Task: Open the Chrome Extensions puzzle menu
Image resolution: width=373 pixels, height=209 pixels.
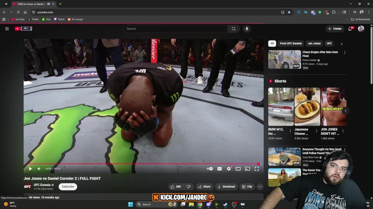Action: pos(334,12)
